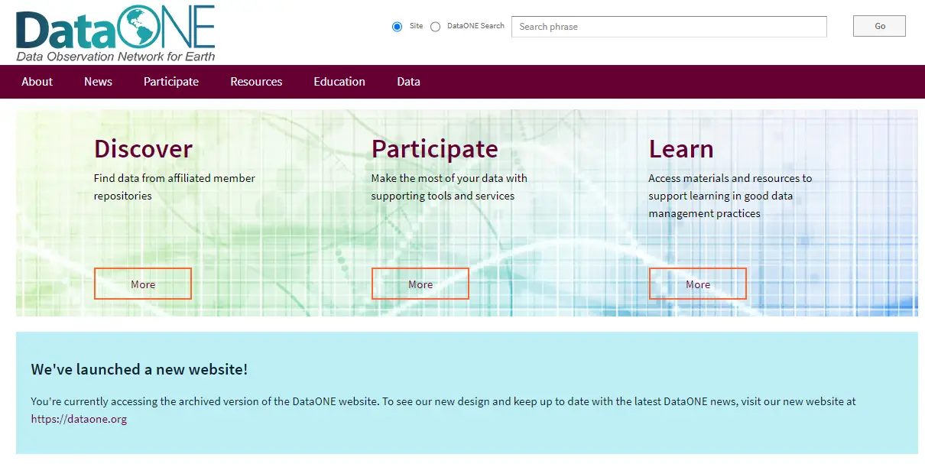This screenshot has width=925, height=464.
Task: Open the Education menu
Action: (339, 82)
